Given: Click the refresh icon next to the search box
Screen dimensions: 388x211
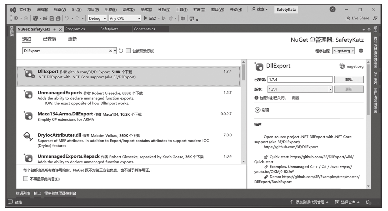Looking at the screenshot, I should tap(121, 51).
